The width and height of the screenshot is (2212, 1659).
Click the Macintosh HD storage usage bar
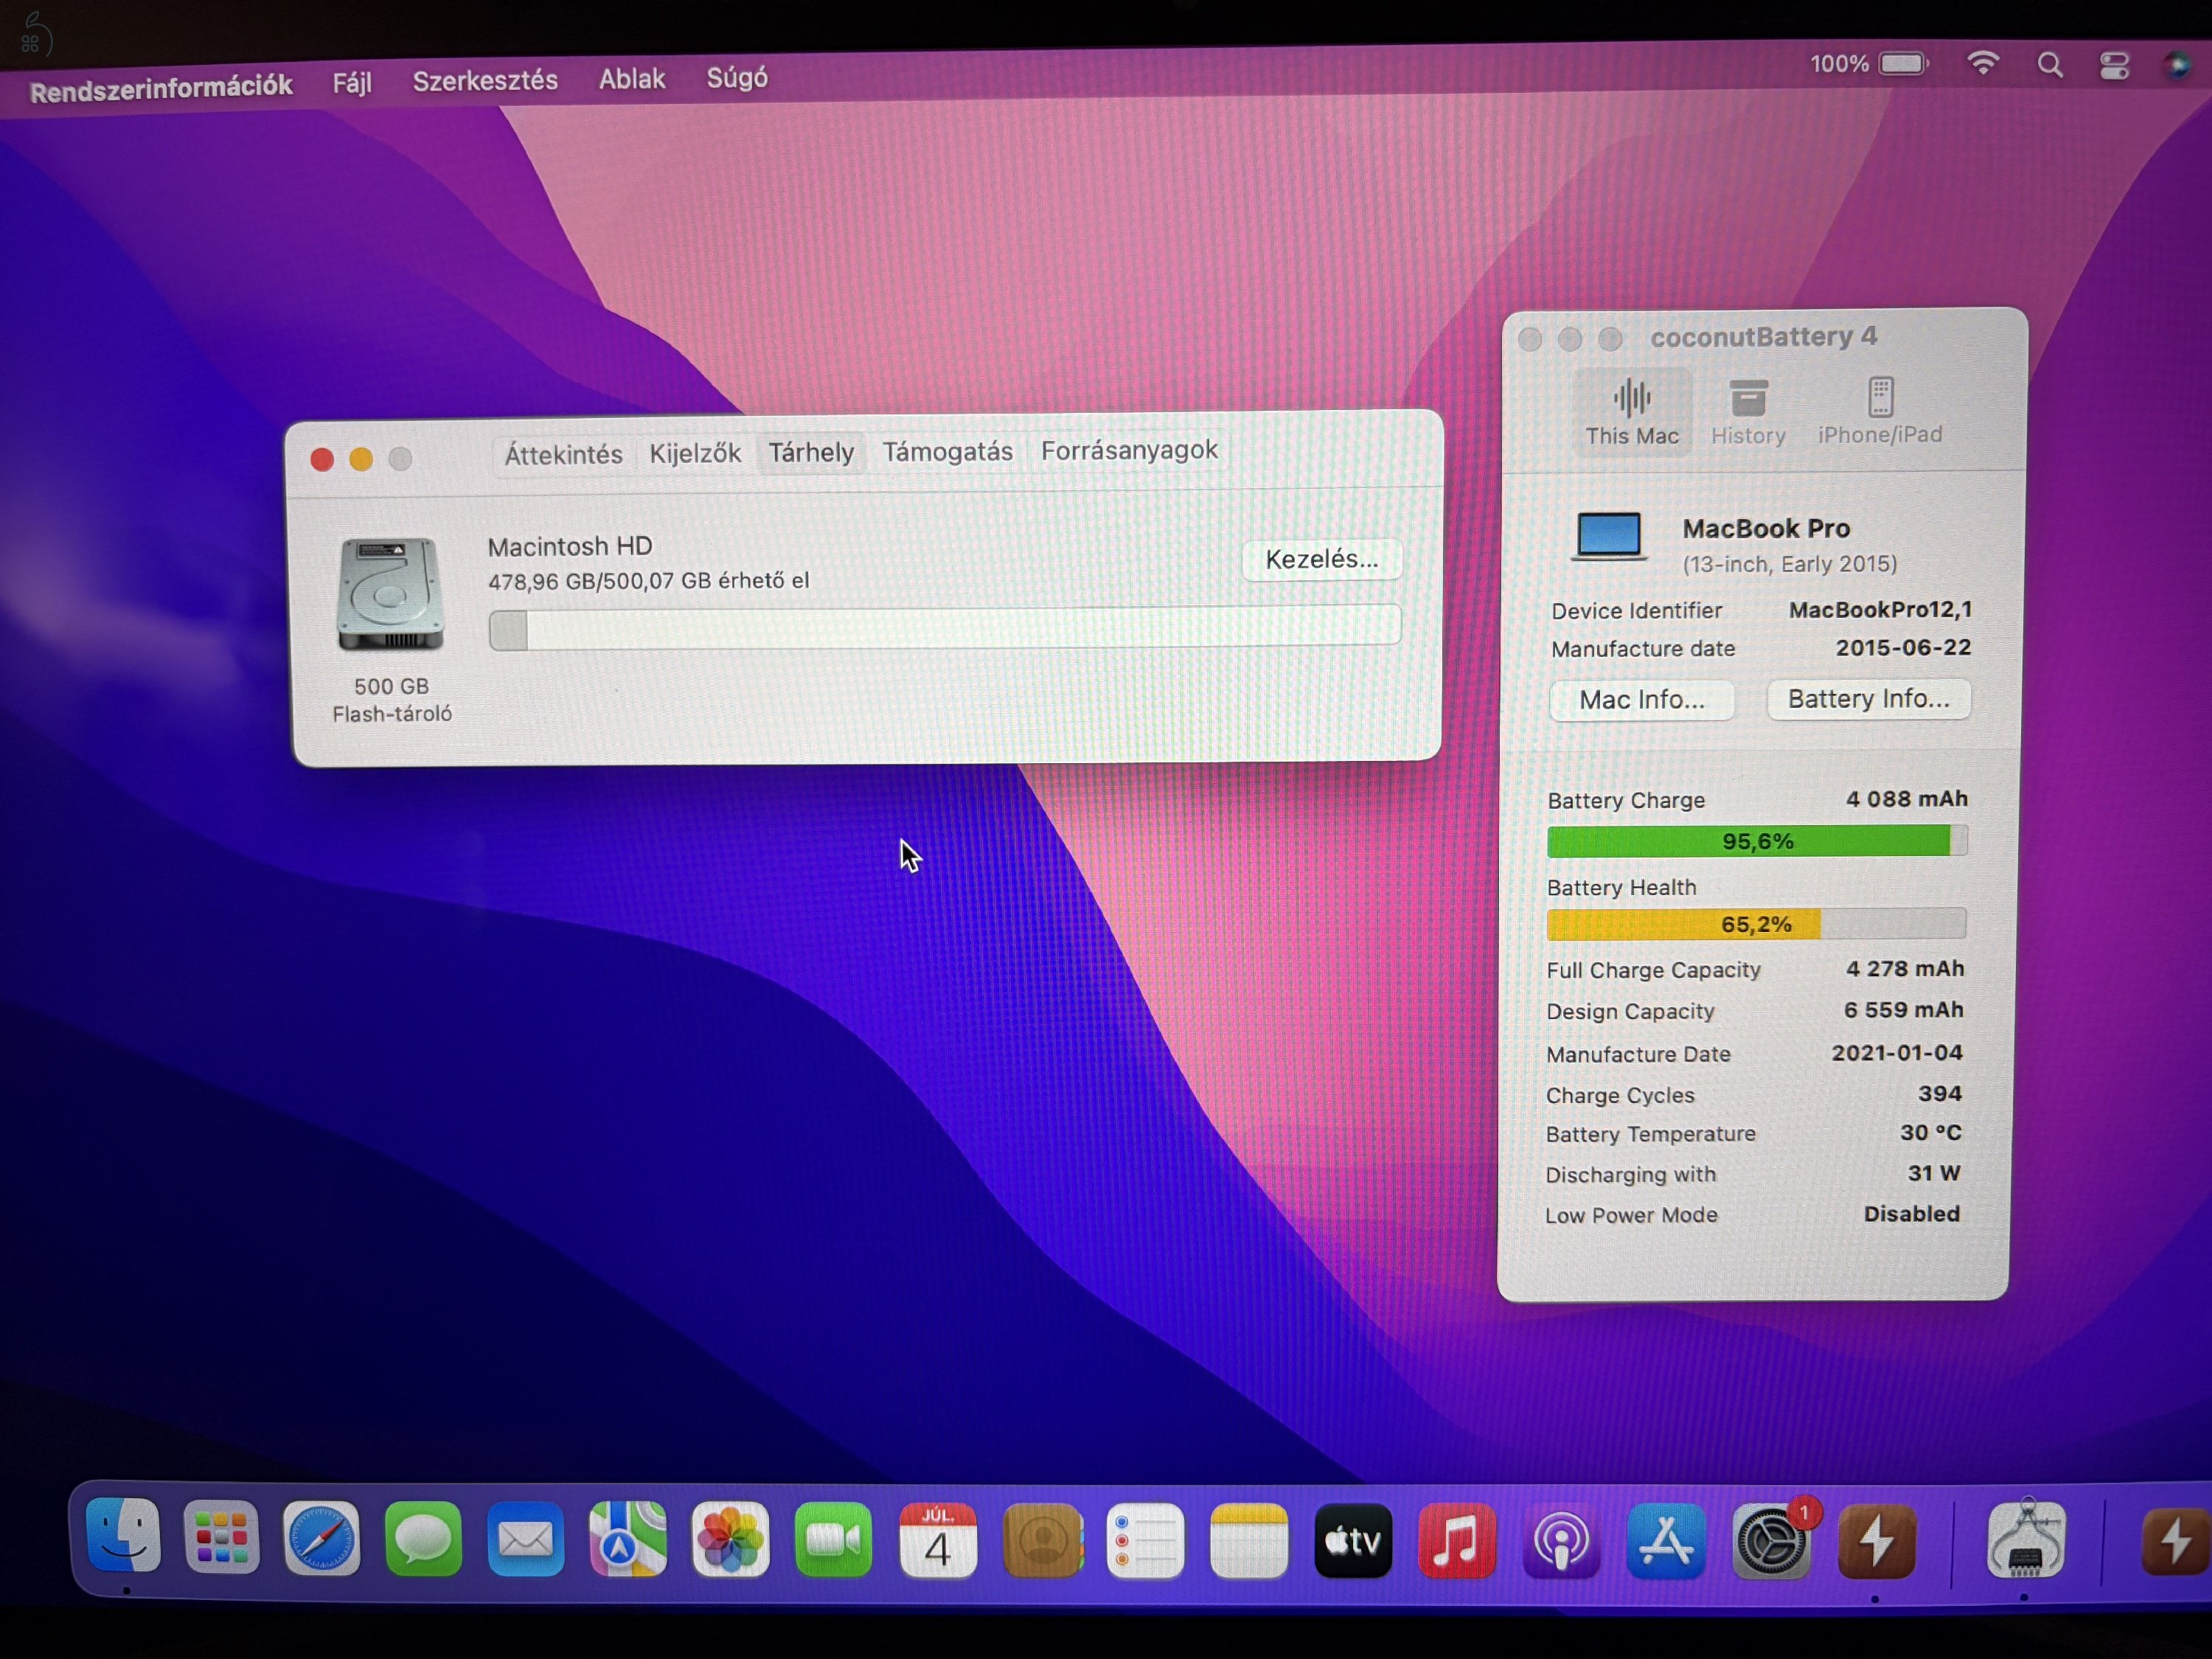tap(944, 628)
